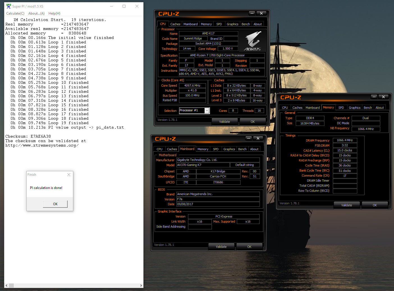
Task: Select Memory tab in CPU-Z Mainboard window
Action: 203,149
